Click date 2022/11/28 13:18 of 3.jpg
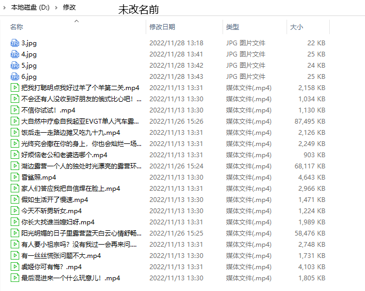 coord(176,43)
